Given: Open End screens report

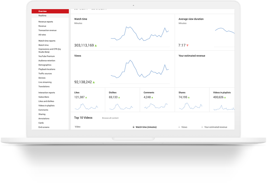Looking at the screenshot, I should (44, 127).
